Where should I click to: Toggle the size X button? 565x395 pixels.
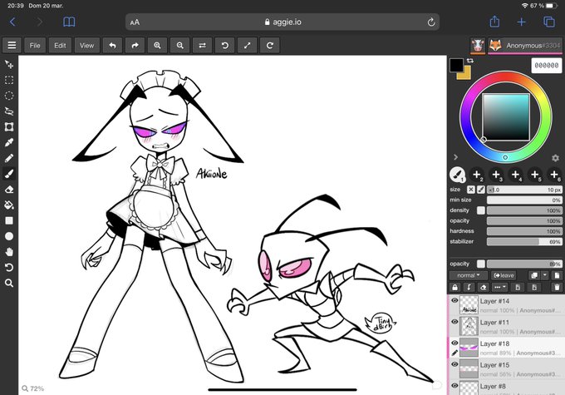coord(471,190)
